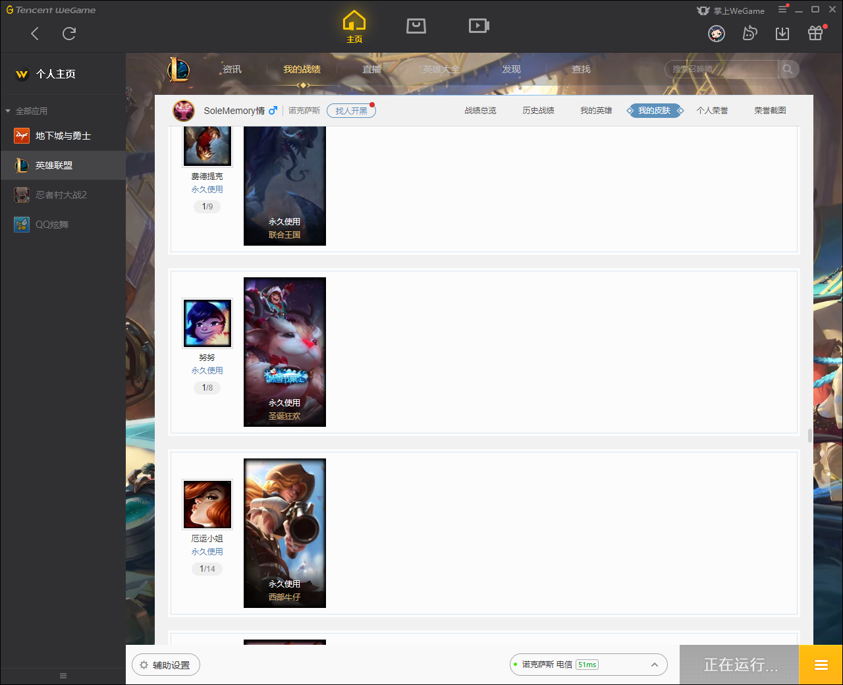The width and height of the screenshot is (843, 685).
Task: Open 掌上WeGame mobile link
Action: (x=731, y=11)
